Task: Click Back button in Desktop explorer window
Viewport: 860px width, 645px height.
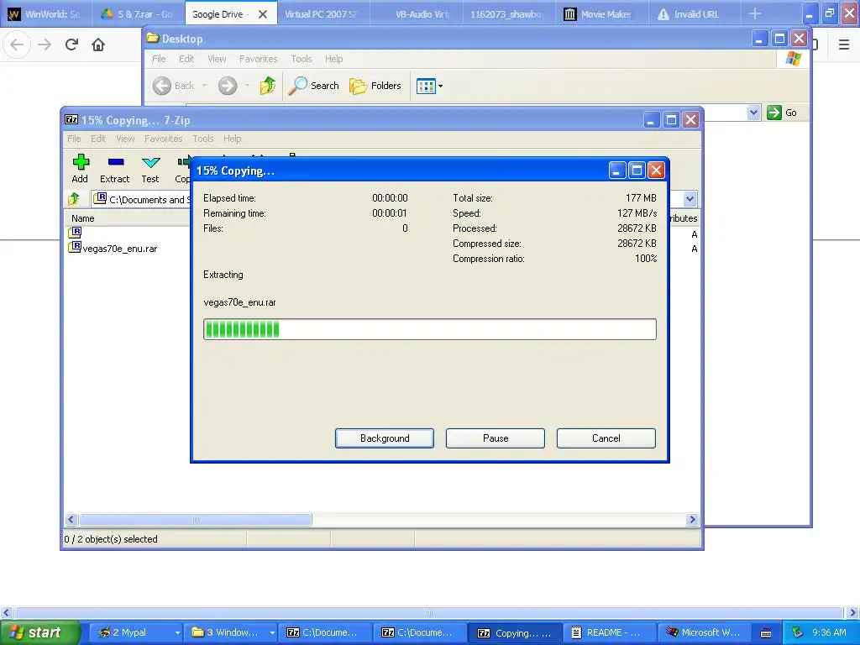Action: point(175,86)
